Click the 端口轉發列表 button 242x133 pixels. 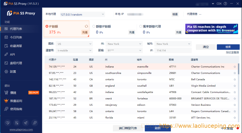(x=128, y=128)
